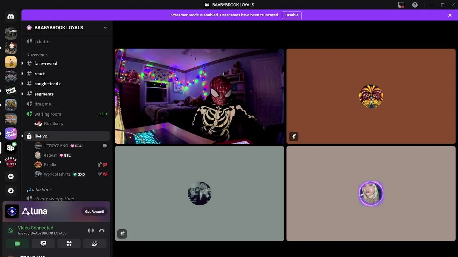
Task: Click the GXD tag beside WorldofTshirts
Action: [79, 174]
